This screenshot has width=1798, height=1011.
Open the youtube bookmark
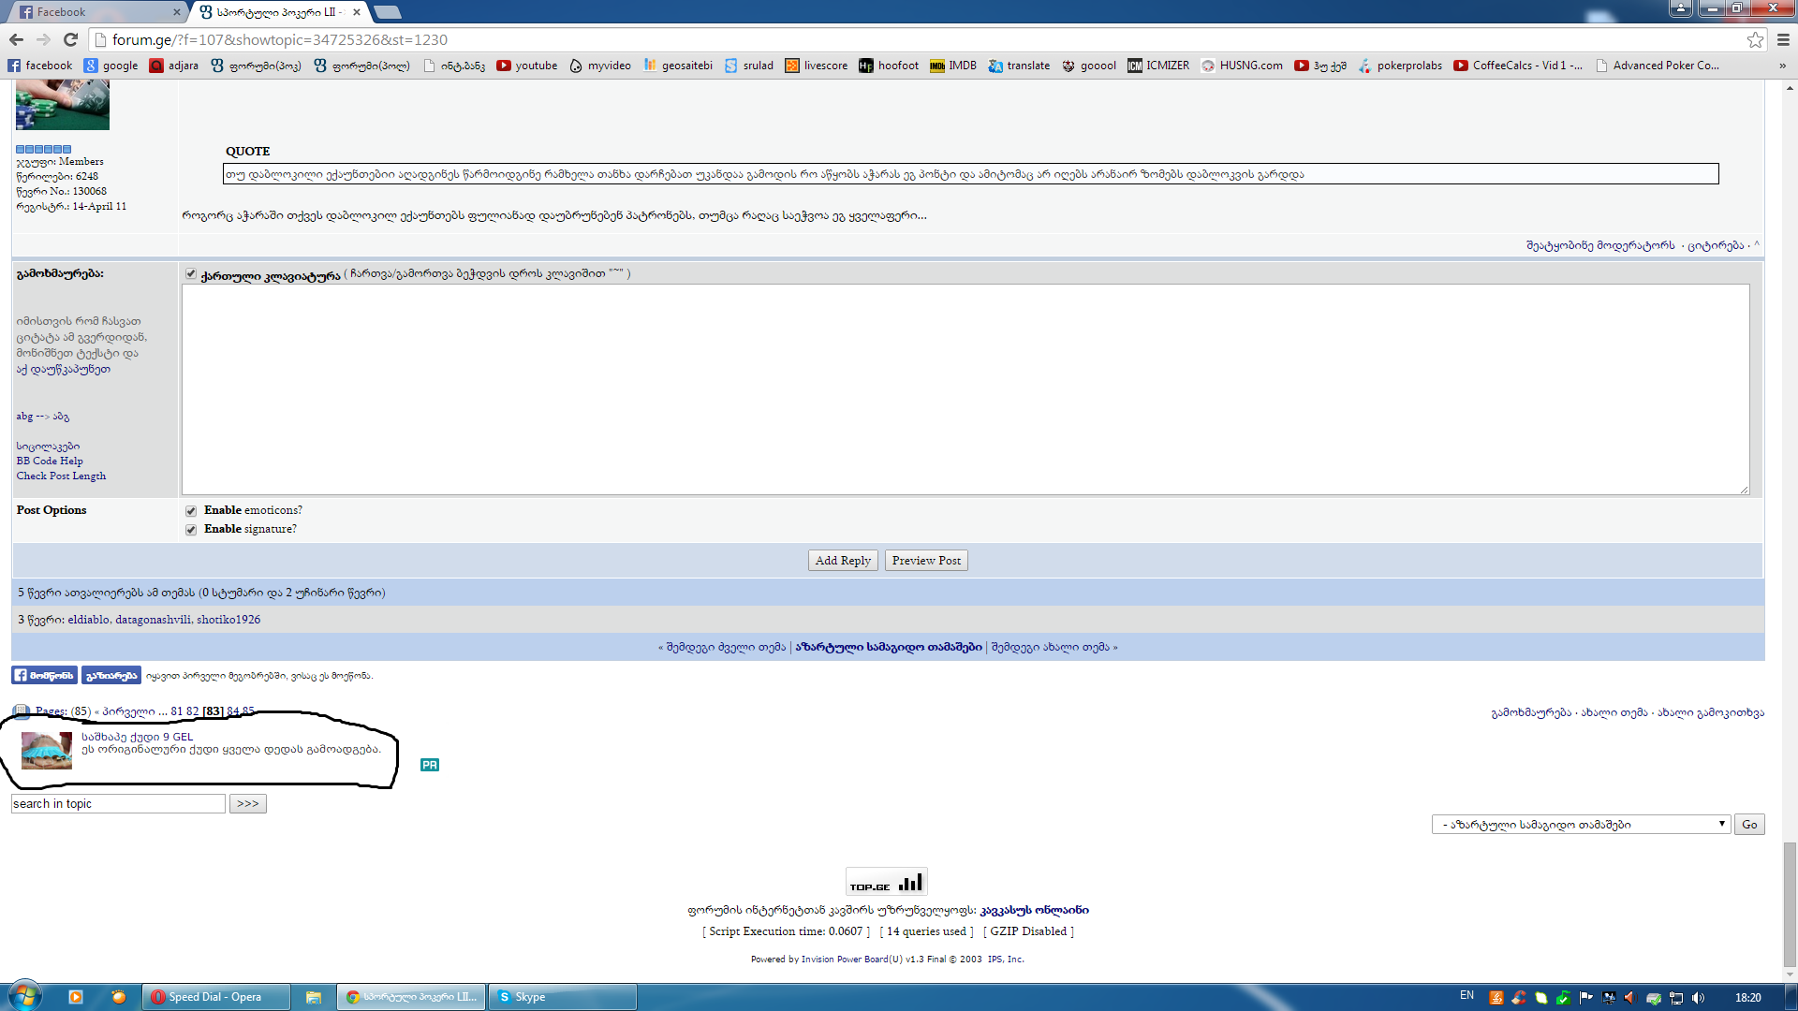tap(527, 66)
